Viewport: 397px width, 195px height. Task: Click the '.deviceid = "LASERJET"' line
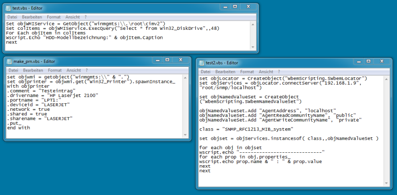38,105
